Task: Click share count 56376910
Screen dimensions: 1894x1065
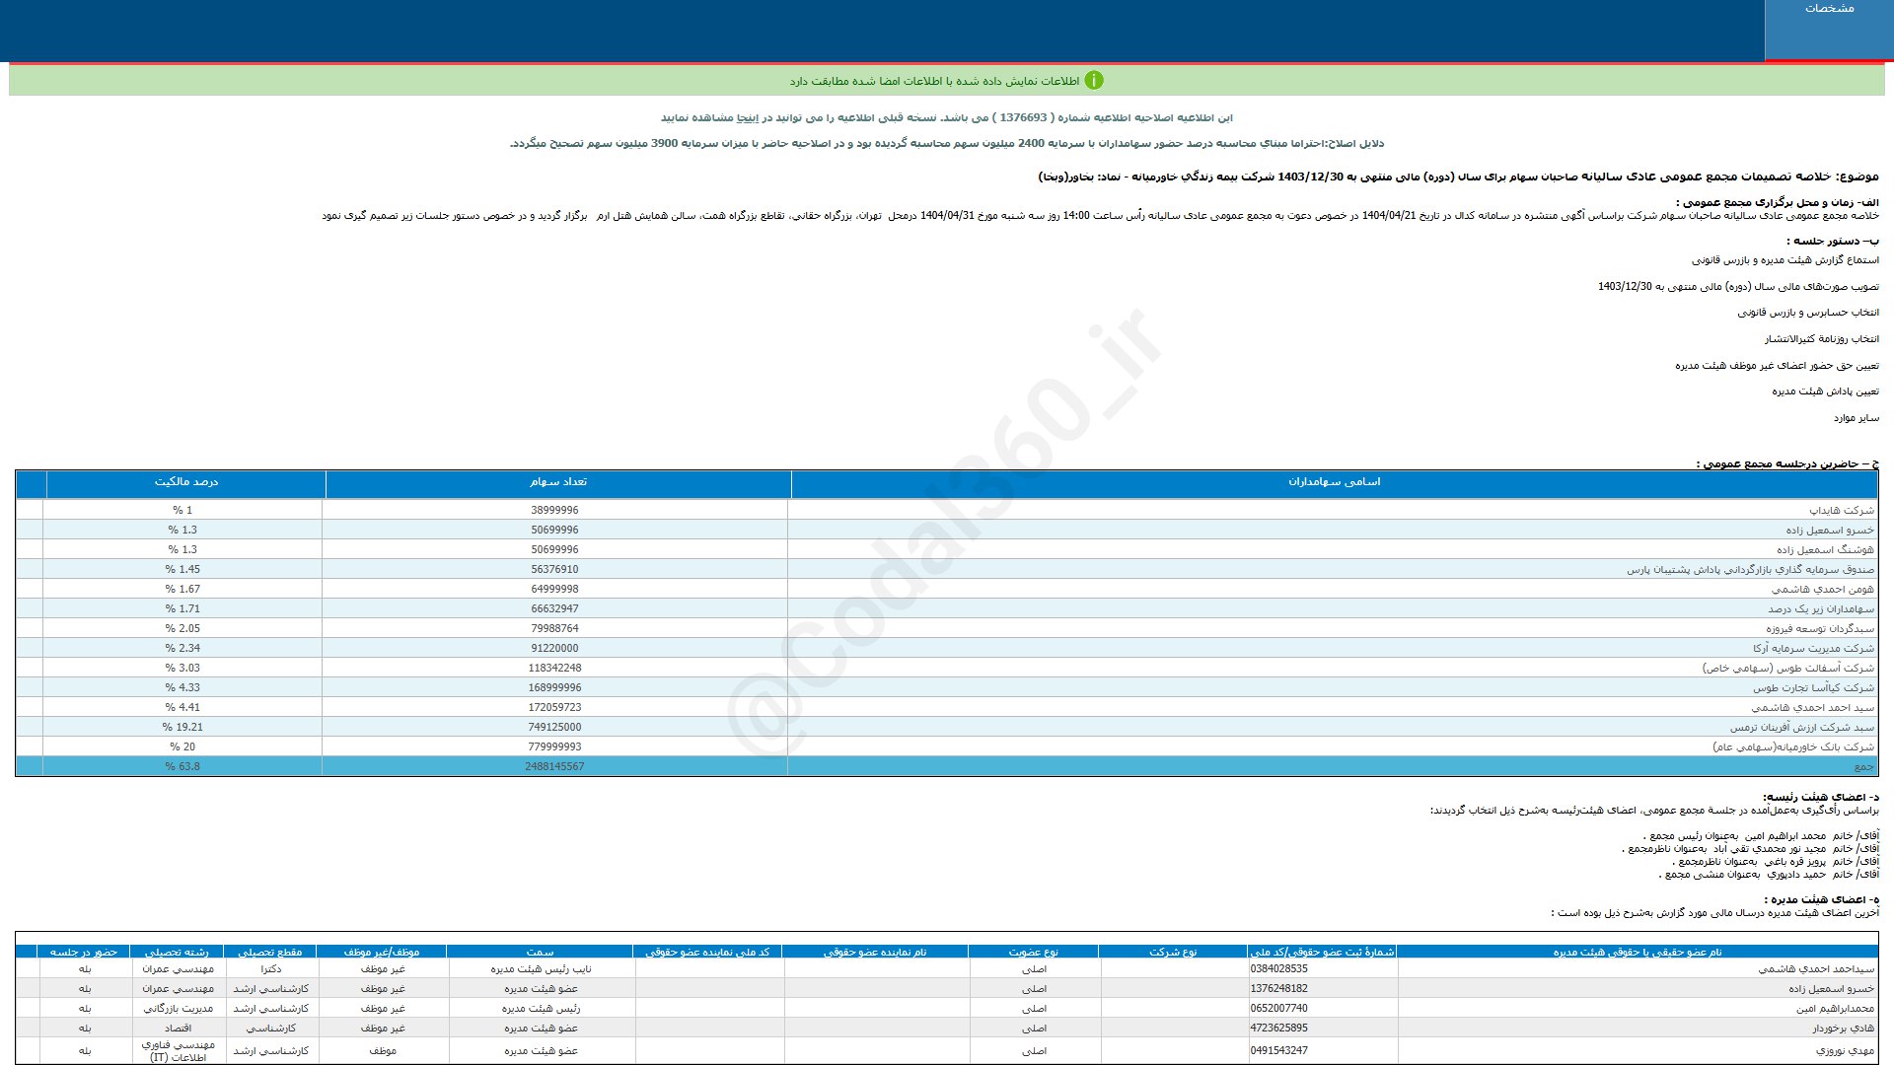Action: pyautogui.click(x=554, y=570)
